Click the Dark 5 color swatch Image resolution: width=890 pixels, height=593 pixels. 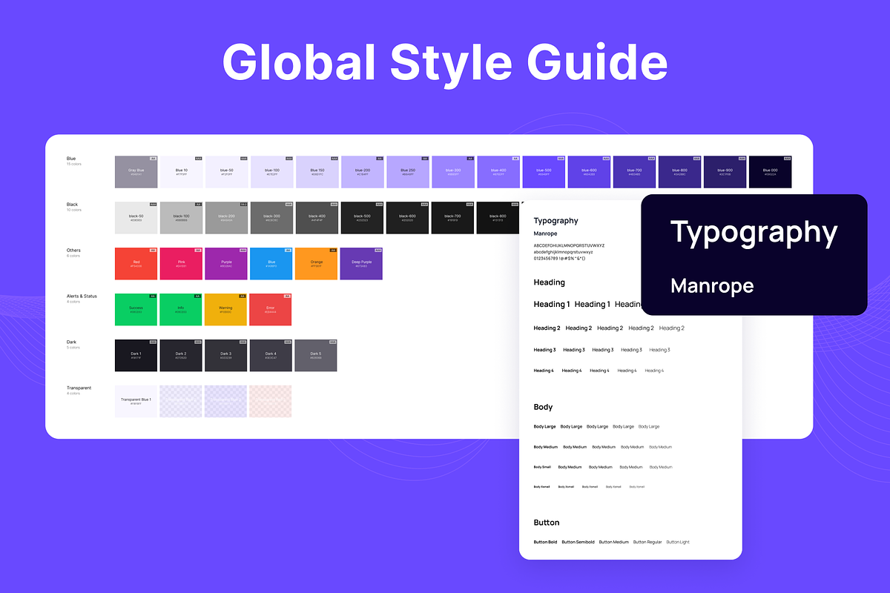pyautogui.click(x=317, y=356)
